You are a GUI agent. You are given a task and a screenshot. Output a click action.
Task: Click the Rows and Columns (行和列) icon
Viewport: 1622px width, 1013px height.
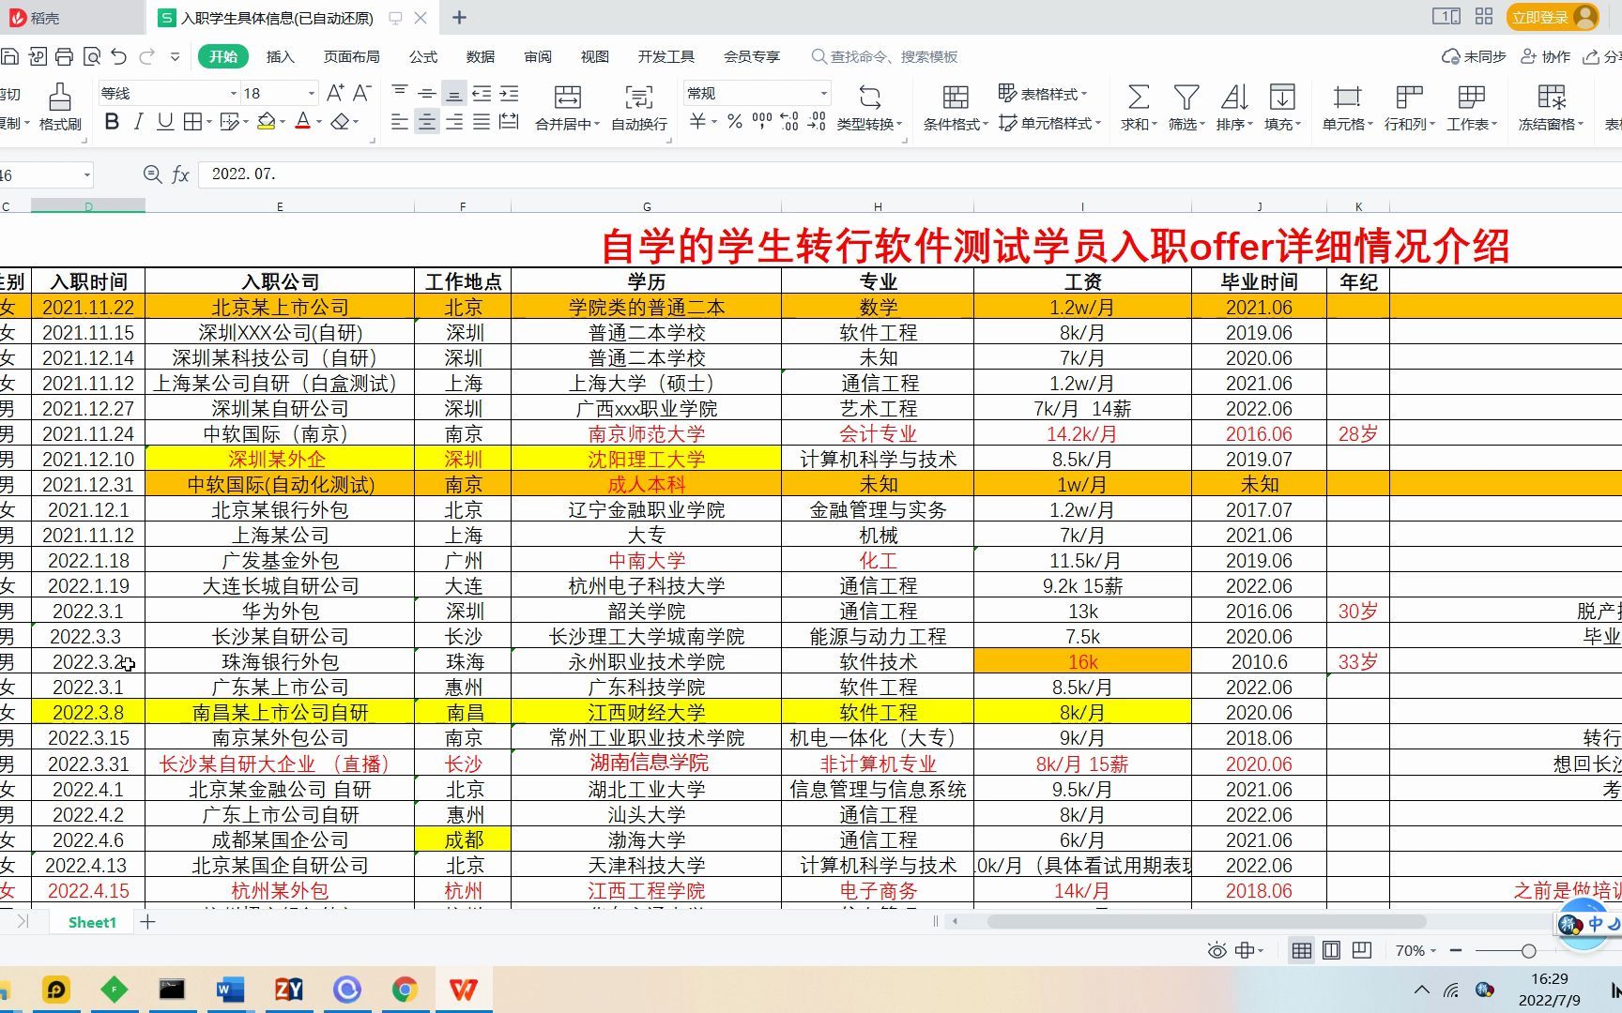pyautogui.click(x=1409, y=97)
